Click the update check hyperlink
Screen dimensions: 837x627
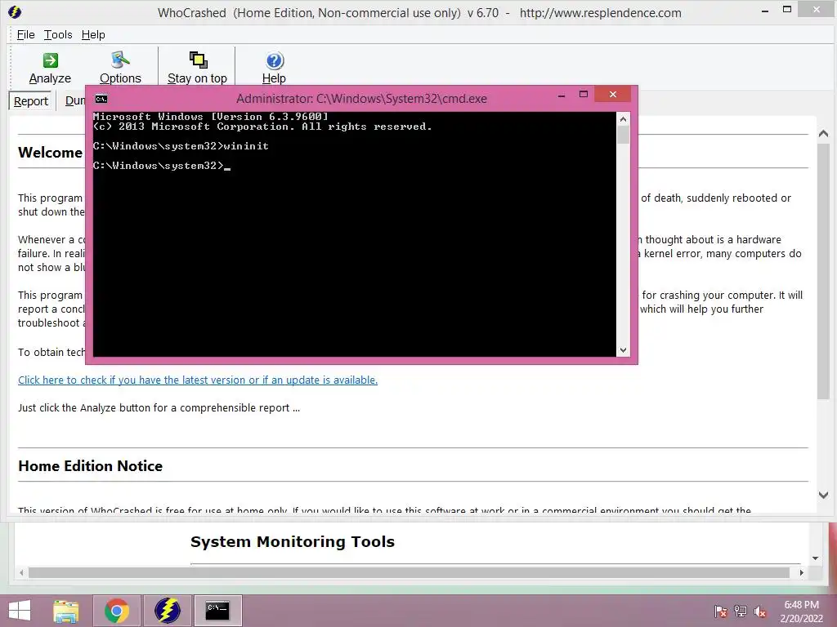pos(198,380)
